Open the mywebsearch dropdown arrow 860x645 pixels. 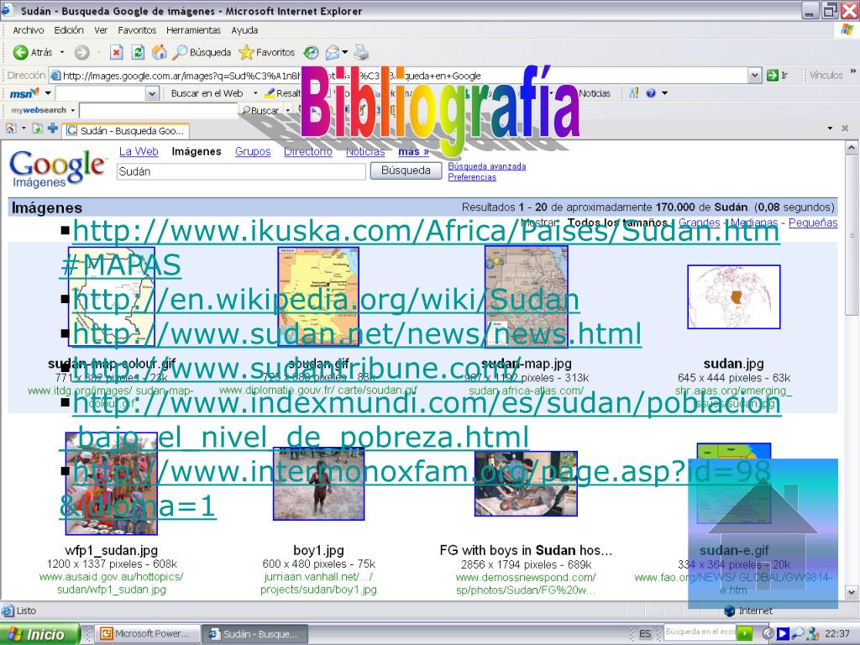72,110
